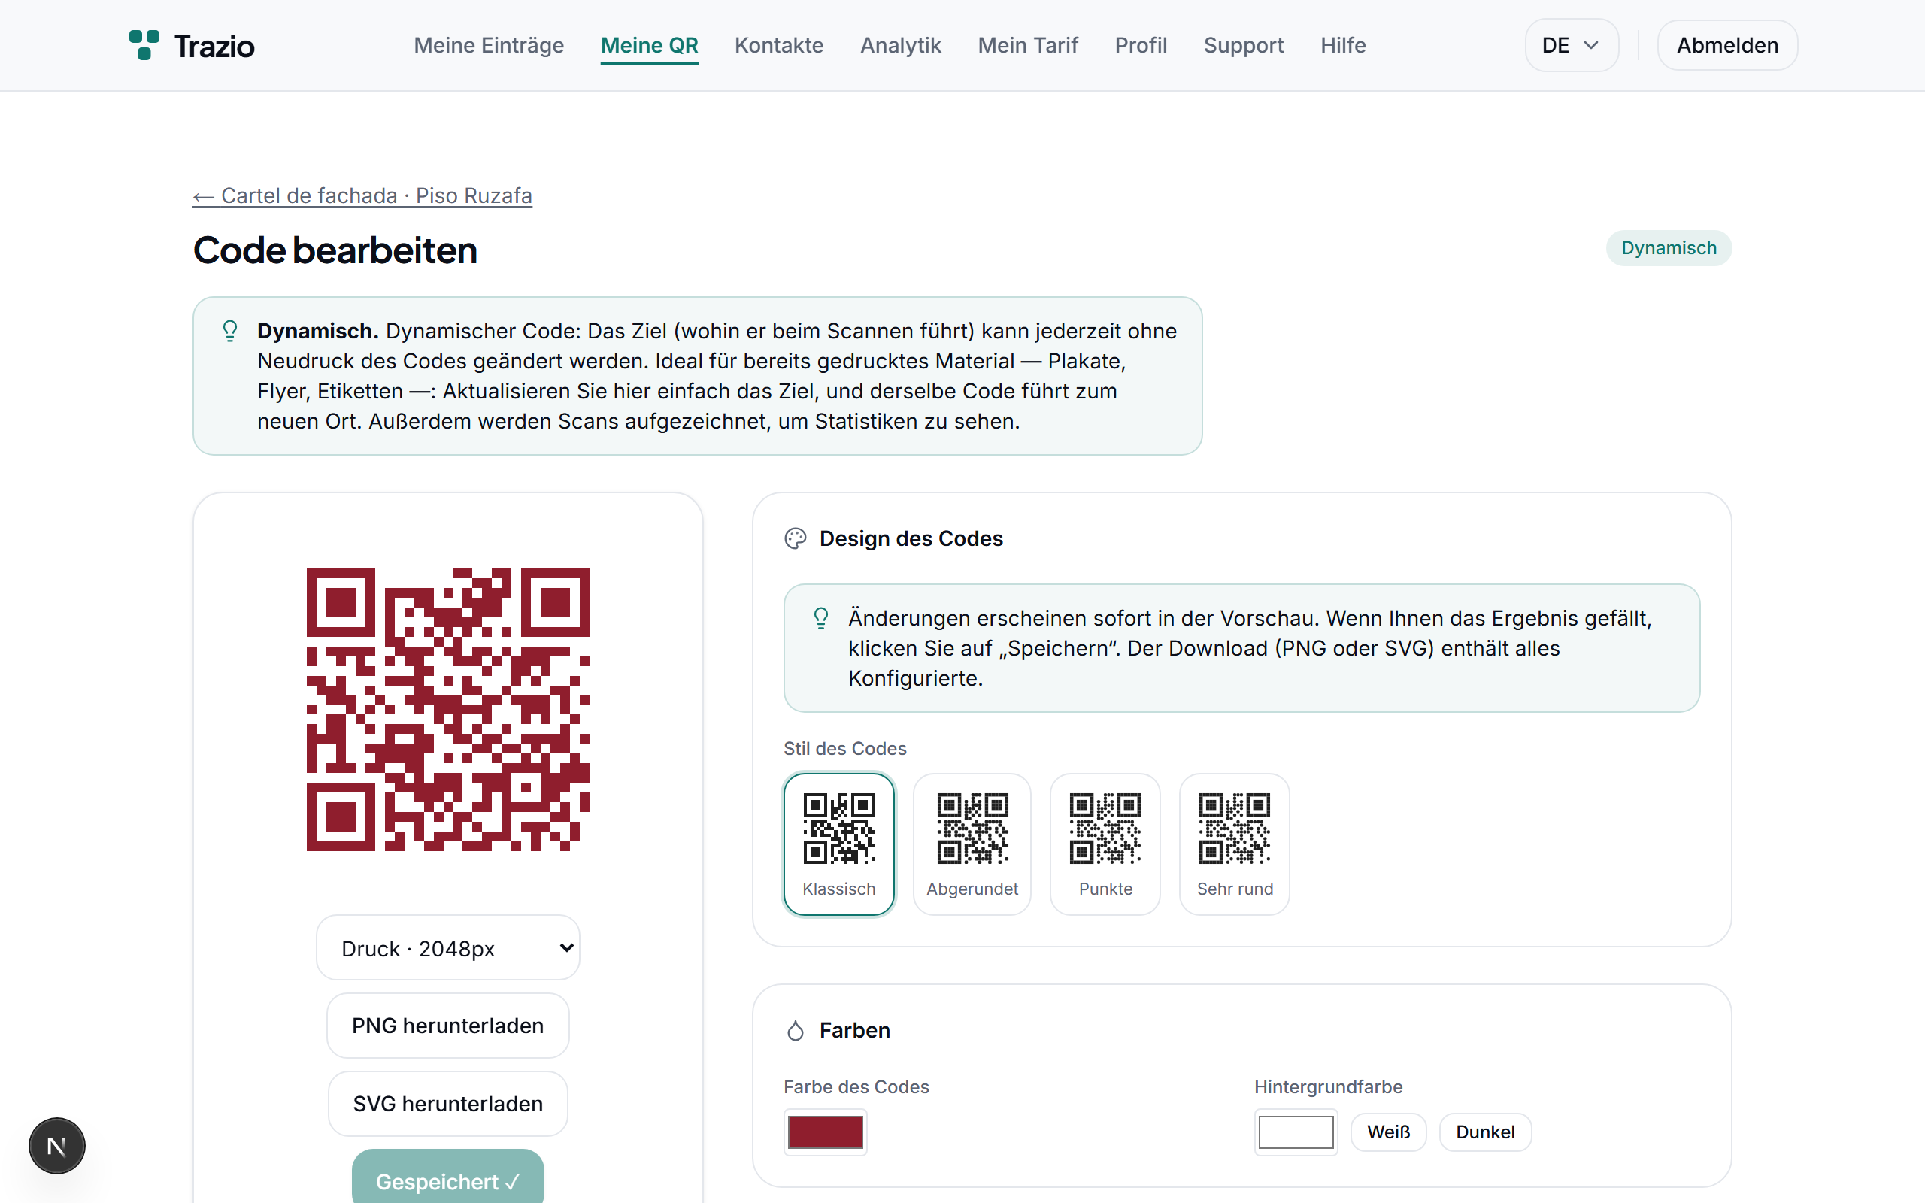Select the Abgerundet code style
This screenshot has width=1925, height=1203.
point(972,844)
